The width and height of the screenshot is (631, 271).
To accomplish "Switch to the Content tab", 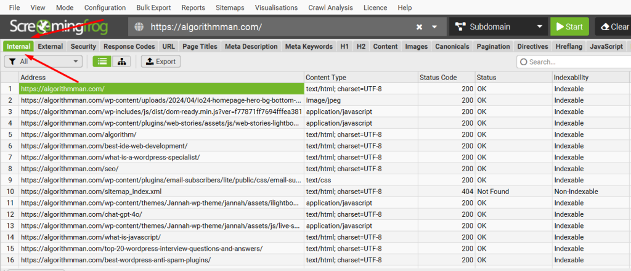I will [x=386, y=46].
